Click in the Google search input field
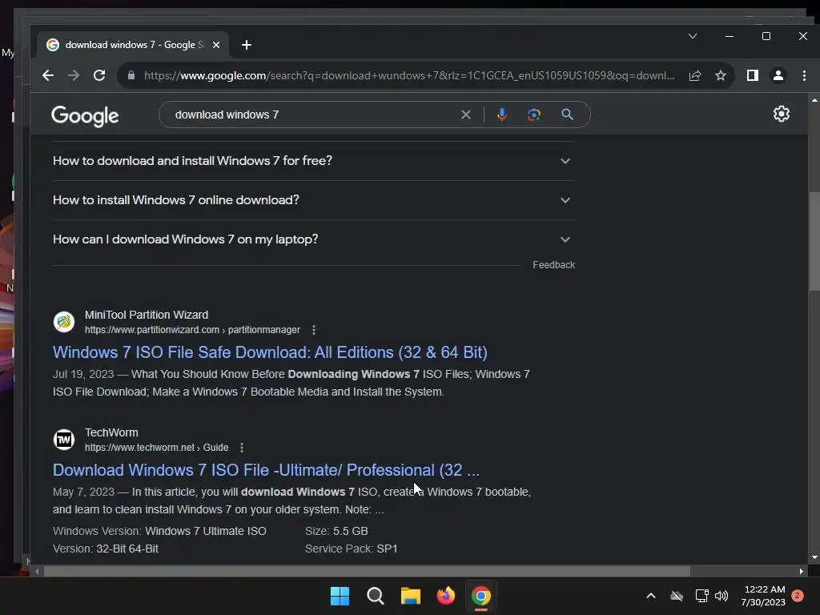Screen dimensions: 820x615 tap(314, 115)
